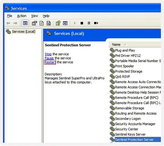Select Services (Local) in the console tree
The image size is (164, 146).
pyautogui.click(x=24, y=32)
